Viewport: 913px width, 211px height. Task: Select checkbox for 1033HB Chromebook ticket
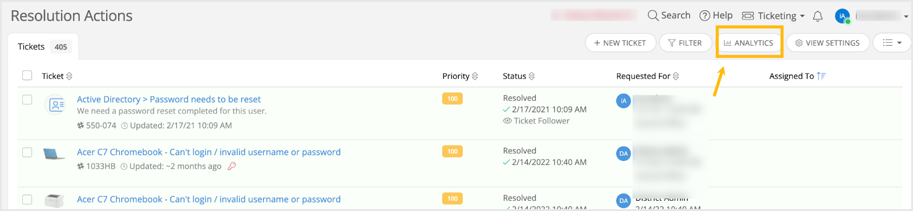27,152
